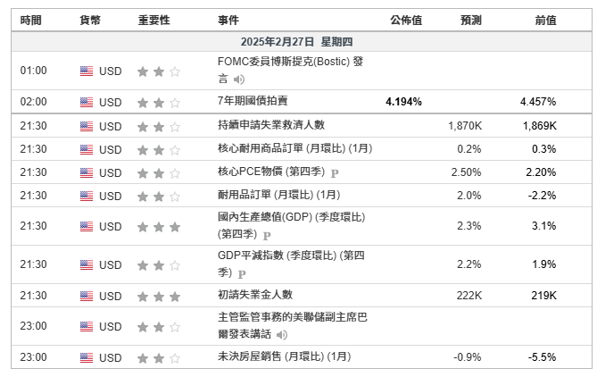Image resolution: width=597 pixels, height=377 pixels.
Task: Click preliminary P icon beside 國內生產總值(GDP)
Action: (x=267, y=235)
